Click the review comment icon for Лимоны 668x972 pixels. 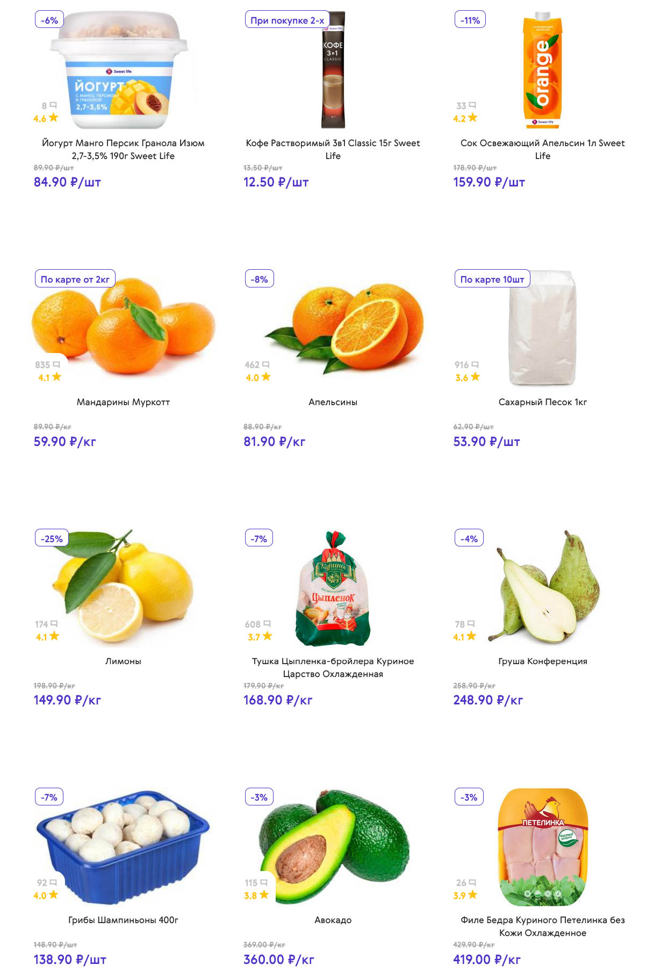[54, 624]
